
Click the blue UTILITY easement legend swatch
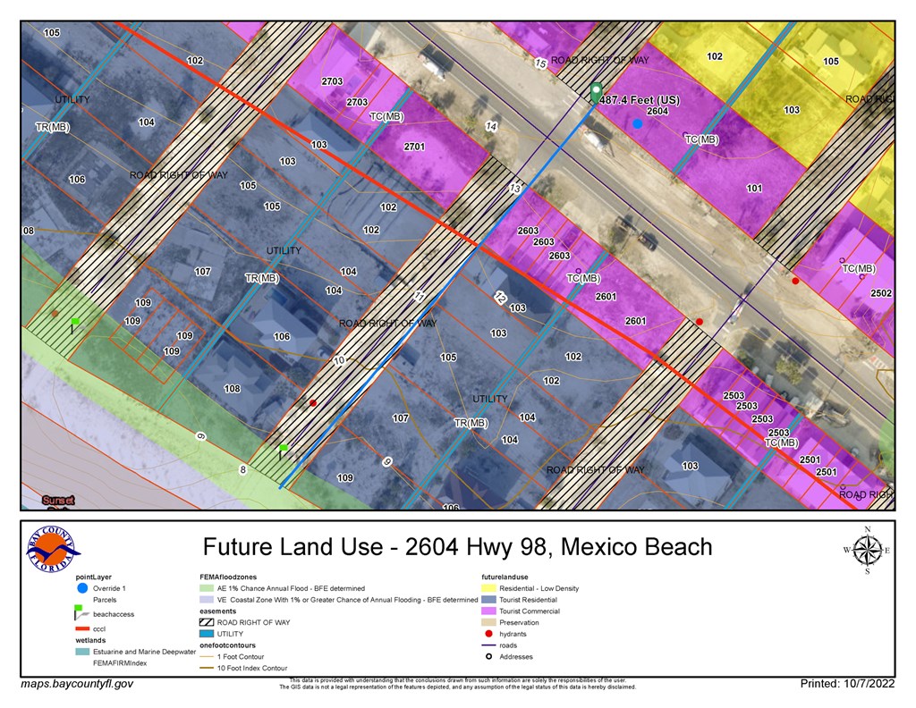206,633
